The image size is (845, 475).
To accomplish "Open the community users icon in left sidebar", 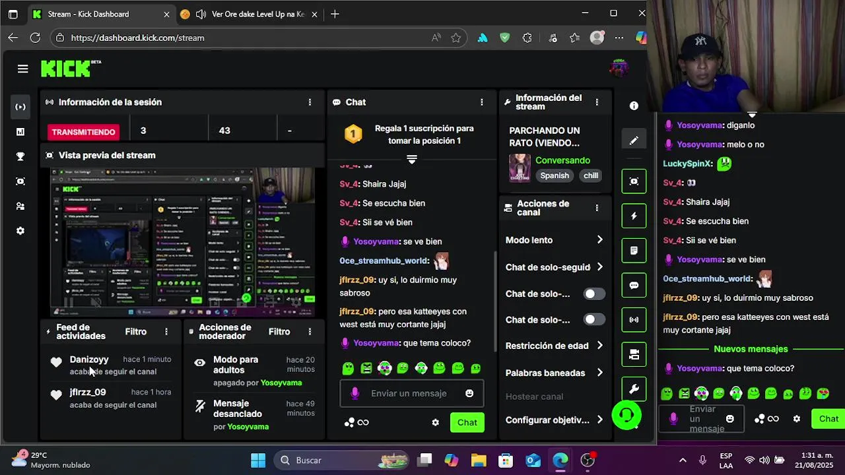I will (20, 206).
